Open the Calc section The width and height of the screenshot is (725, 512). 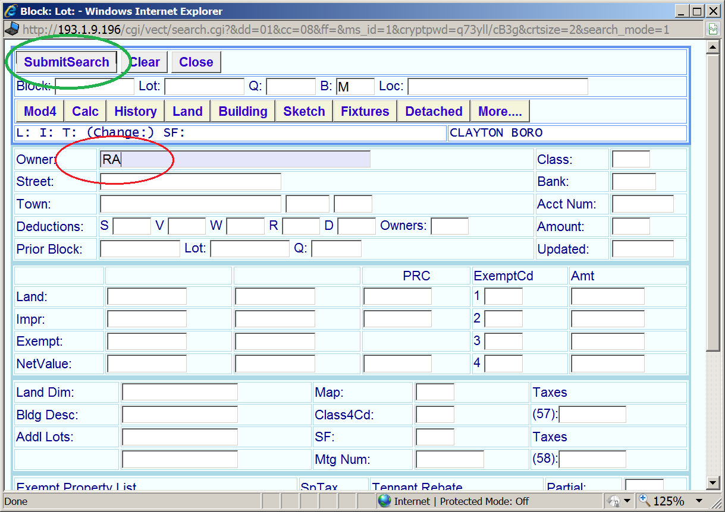point(85,111)
